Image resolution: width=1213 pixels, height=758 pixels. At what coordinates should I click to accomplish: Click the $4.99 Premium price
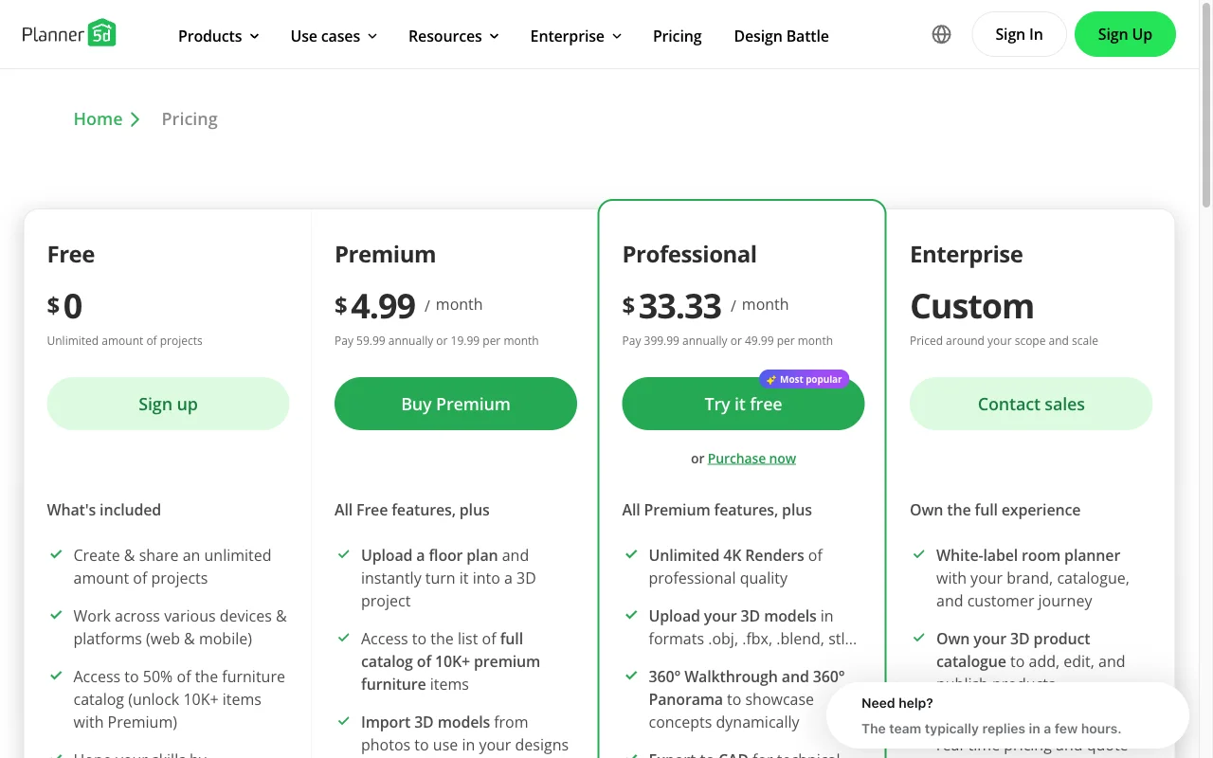(x=375, y=306)
